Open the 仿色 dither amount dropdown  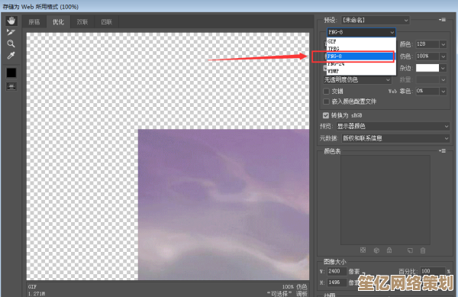pos(443,56)
